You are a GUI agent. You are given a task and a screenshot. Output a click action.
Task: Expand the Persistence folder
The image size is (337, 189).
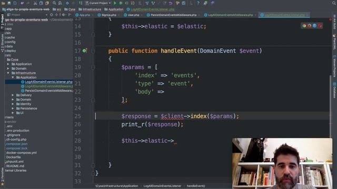(x=13, y=109)
